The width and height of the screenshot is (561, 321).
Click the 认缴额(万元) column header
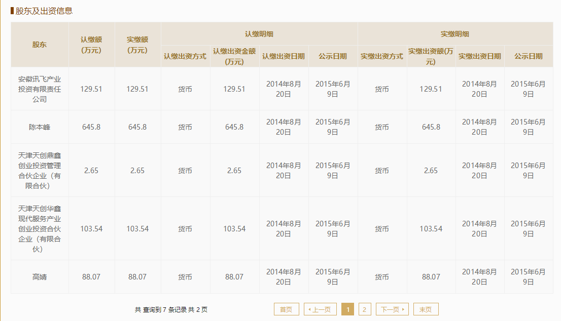91,45
